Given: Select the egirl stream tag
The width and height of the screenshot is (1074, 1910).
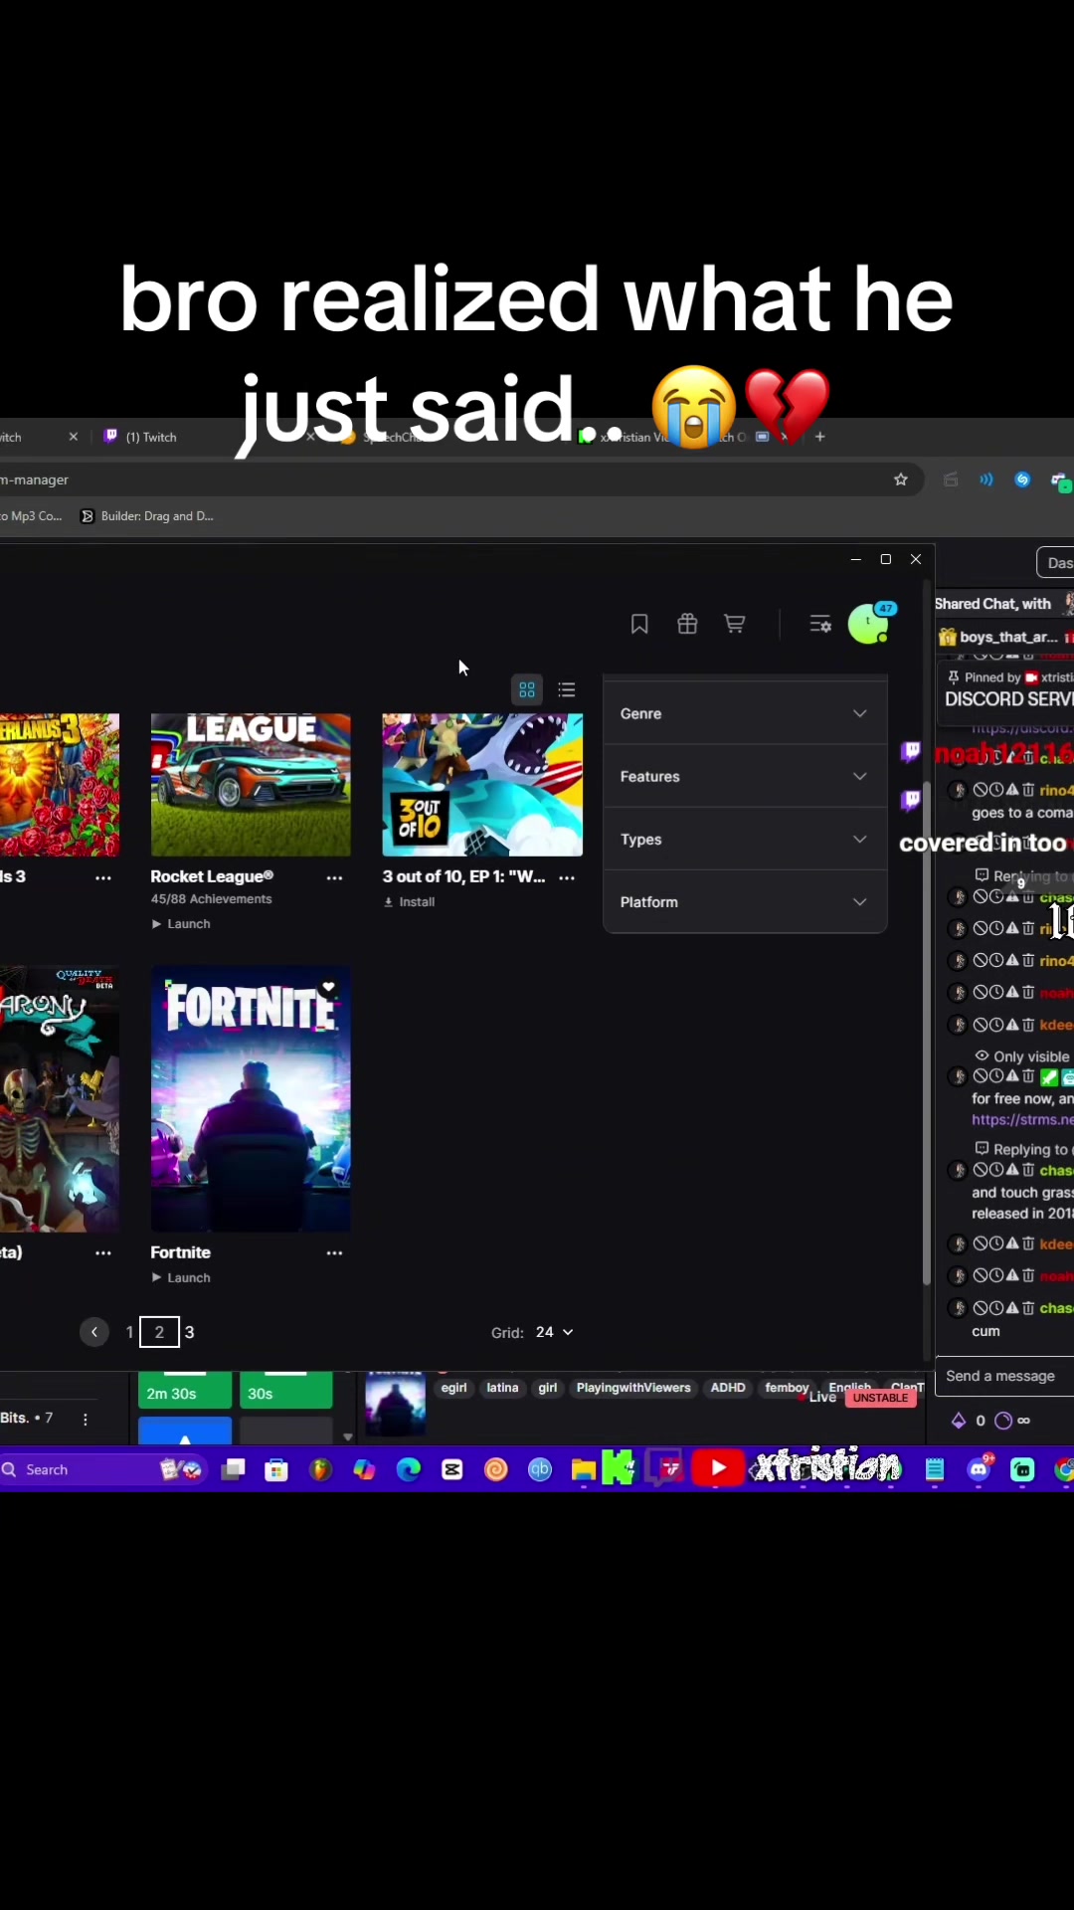Looking at the screenshot, I should click(x=453, y=1388).
